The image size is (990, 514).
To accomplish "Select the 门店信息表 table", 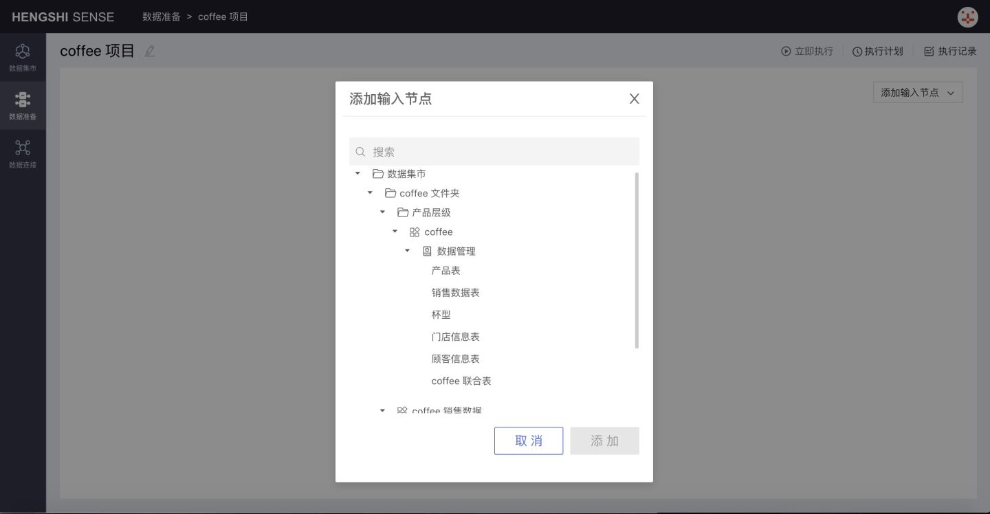I will point(455,337).
